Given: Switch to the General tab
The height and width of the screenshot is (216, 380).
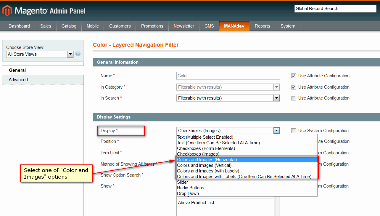Looking at the screenshot, I should point(43,70).
